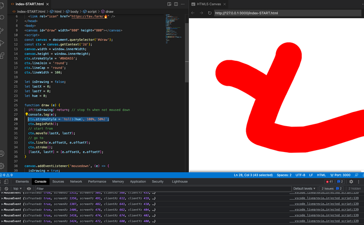Open DevTools settings gear
This screenshot has height=225, width=364.
[351, 181]
